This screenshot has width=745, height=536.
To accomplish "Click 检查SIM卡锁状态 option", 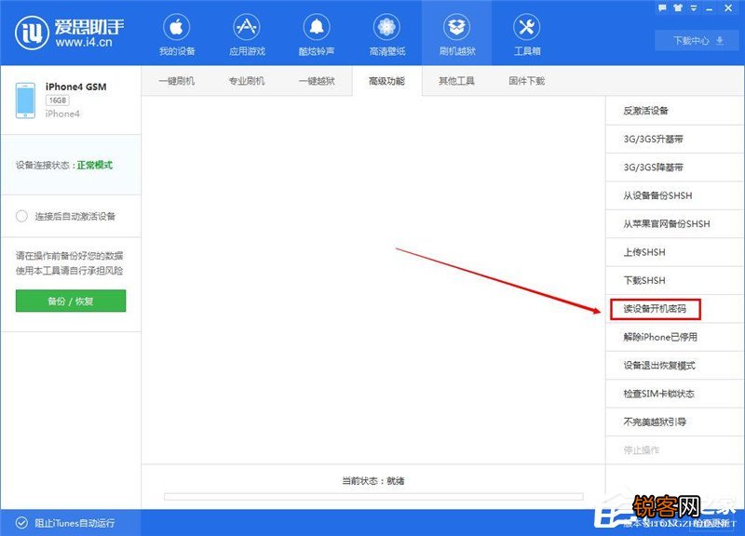I will 674,394.
